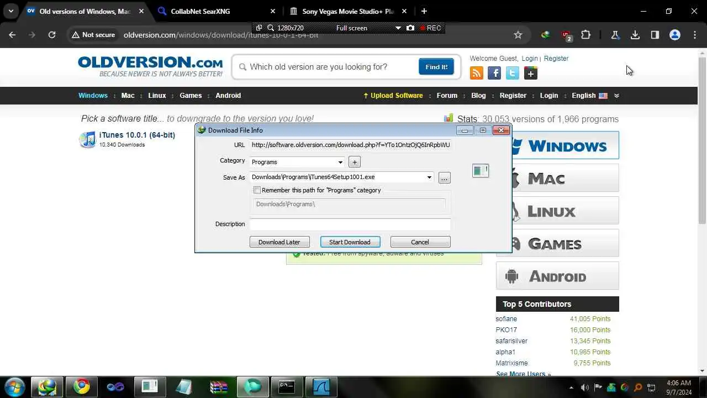Click the Windows navigation menu item

coord(93,96)
